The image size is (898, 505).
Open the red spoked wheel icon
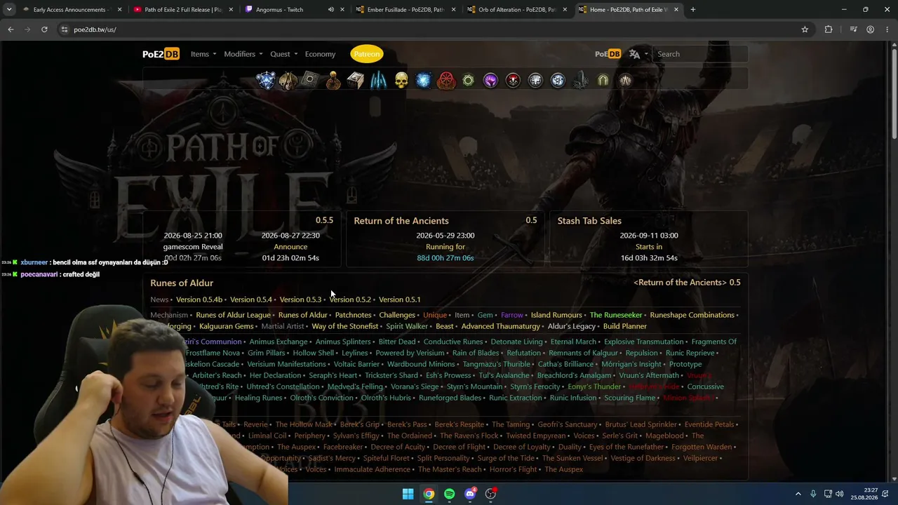pos(446,81)
